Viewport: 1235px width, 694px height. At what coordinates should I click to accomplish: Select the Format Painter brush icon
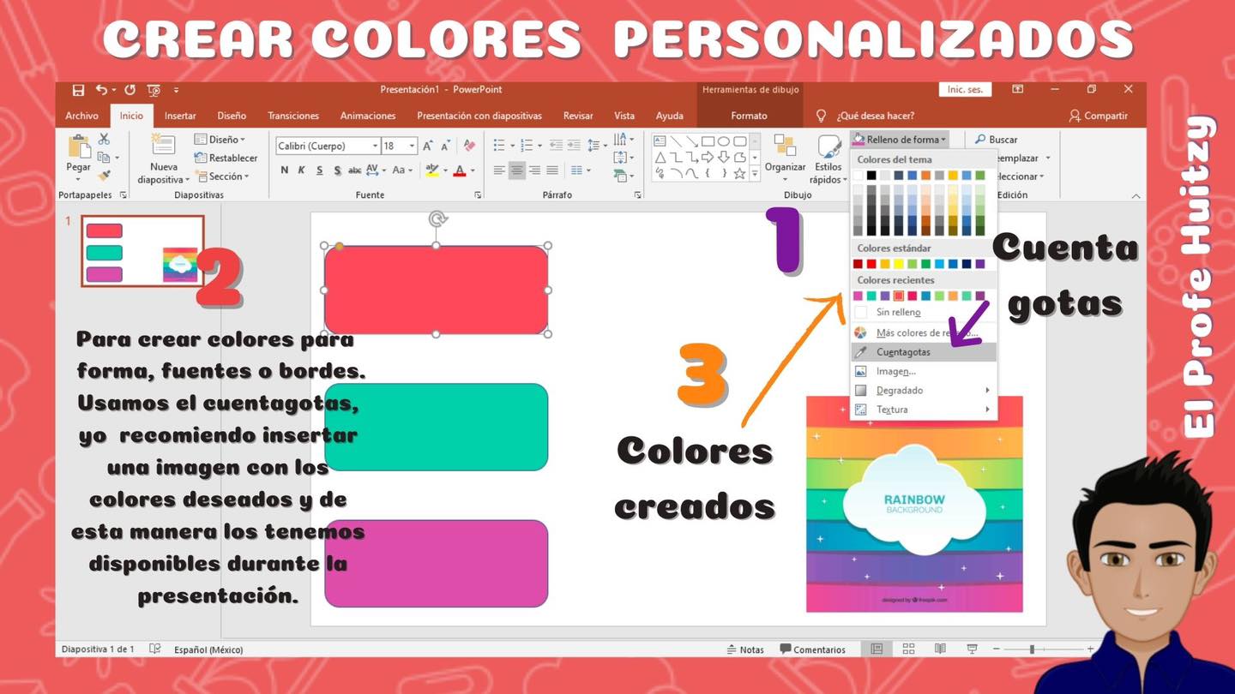104,176
